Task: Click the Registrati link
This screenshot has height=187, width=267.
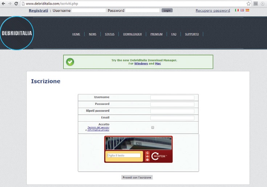Action: [x=38, y=11]
